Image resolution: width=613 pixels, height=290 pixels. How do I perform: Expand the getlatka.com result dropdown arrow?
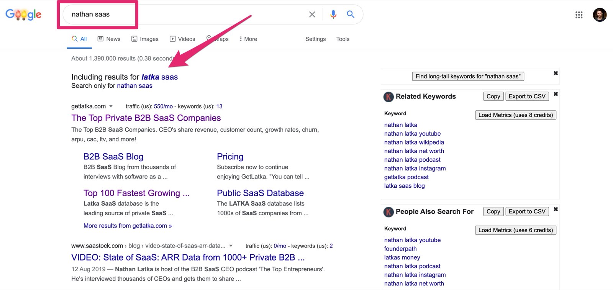coord(111,106)
